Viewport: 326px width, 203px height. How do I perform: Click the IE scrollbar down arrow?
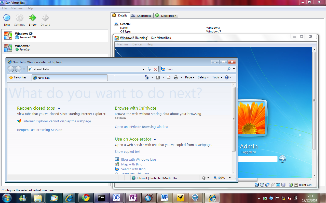coord(234,172)
